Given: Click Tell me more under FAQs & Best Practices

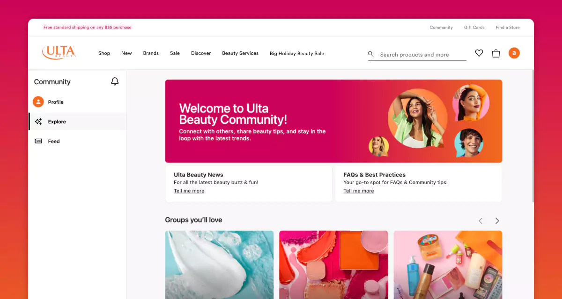Looking at the screenshot, I should (359, 191).
